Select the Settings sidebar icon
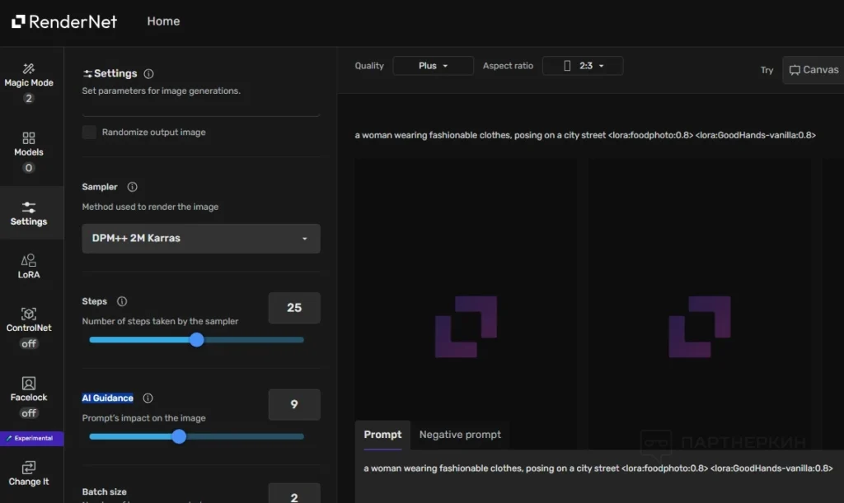 point(29,213)
